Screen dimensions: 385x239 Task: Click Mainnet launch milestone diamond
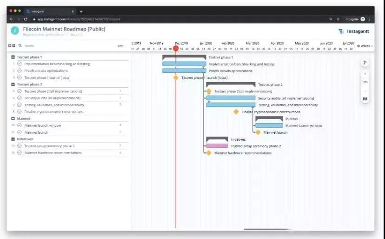point(258,132)
